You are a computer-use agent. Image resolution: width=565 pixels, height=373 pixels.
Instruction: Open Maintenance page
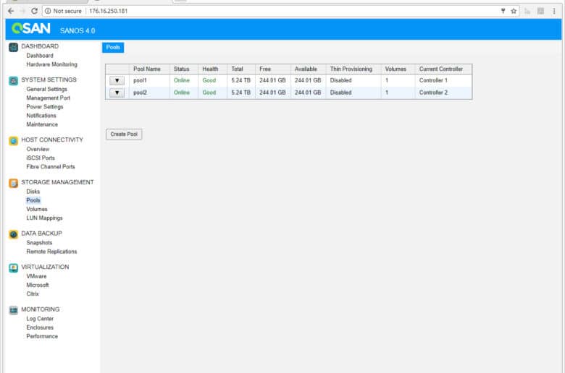[42, 124]
